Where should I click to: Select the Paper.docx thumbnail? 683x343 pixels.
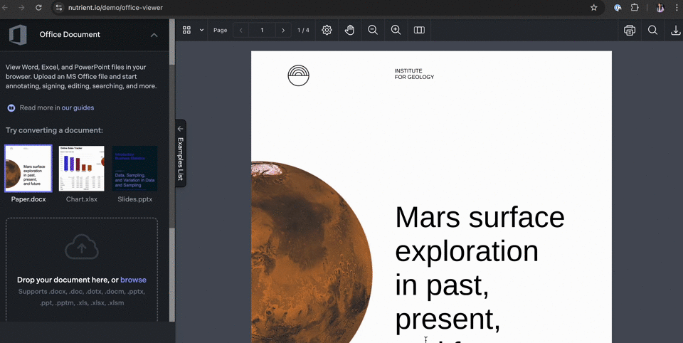coord(28,168)
